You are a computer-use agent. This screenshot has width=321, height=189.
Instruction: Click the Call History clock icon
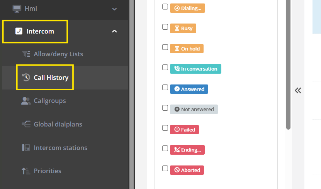tap(26, 78)
